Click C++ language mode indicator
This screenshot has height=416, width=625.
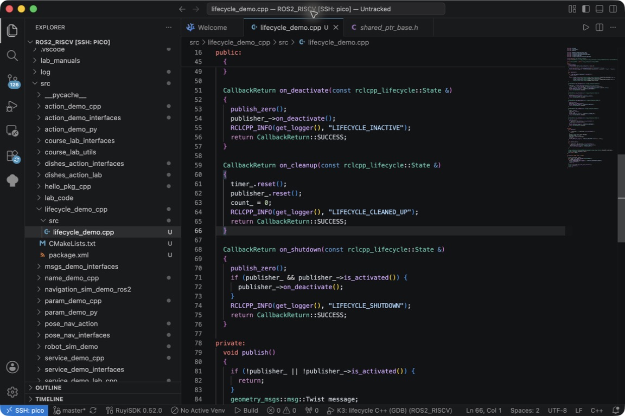click(597, 411)
